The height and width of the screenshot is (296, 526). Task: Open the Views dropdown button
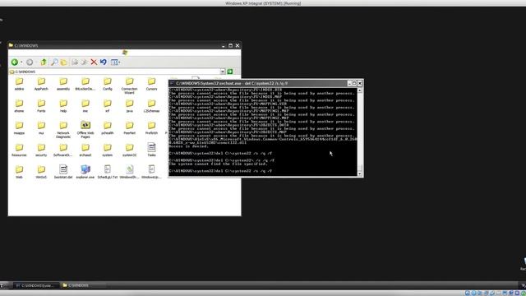[x=115, y=62]
